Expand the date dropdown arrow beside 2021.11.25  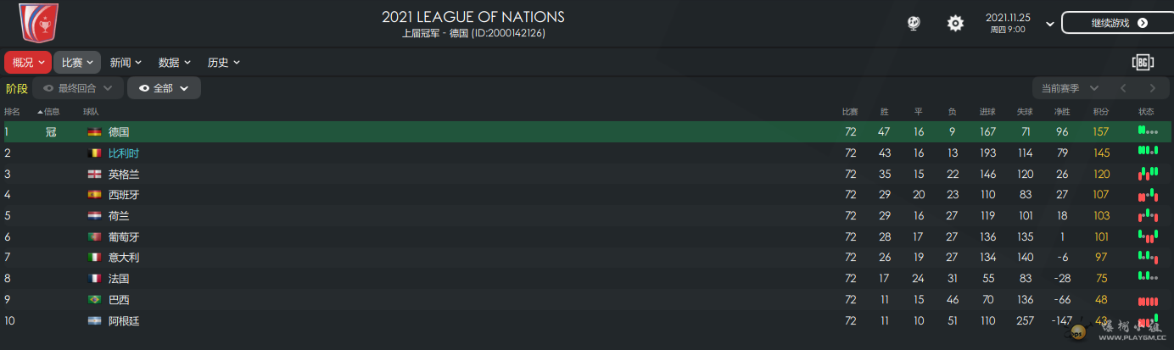[1050, 24]
